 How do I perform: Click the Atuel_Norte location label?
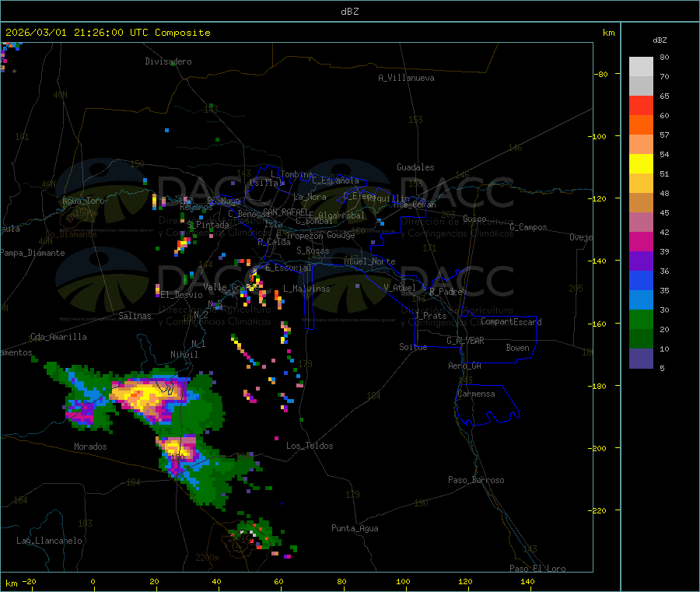(369, 261)
